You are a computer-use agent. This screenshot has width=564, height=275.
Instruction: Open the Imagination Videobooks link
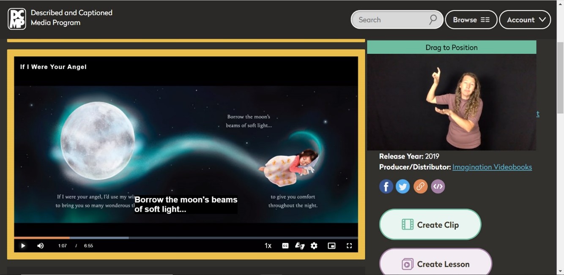pos(492,167)
